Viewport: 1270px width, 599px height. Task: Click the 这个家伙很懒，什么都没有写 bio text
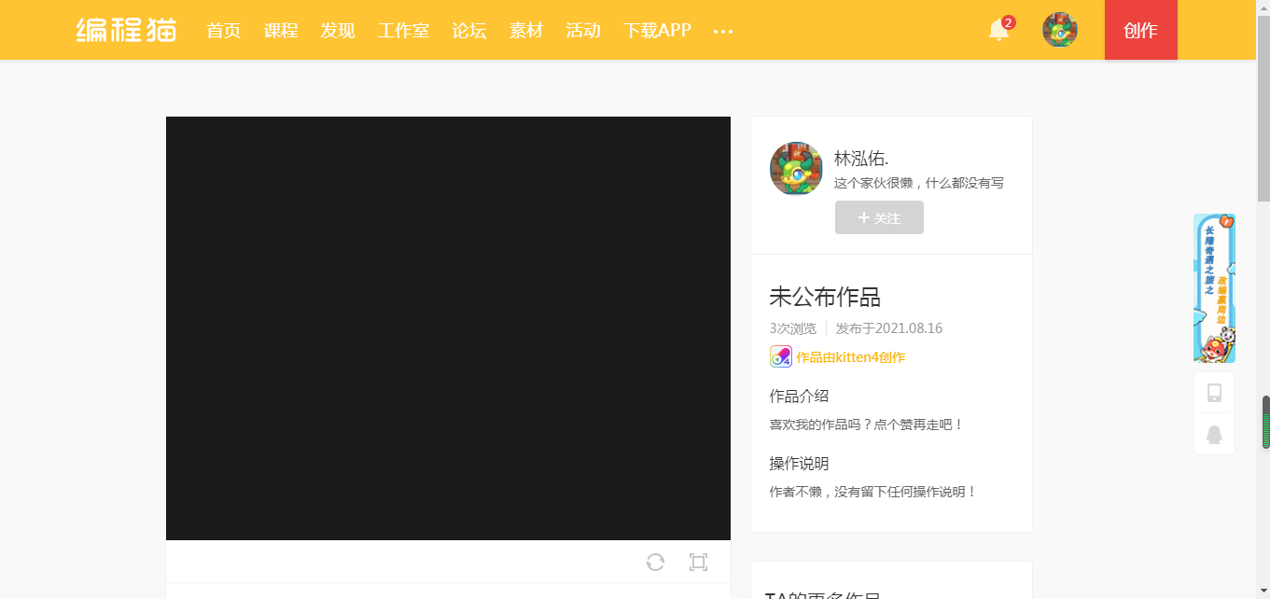(x=919, y=183)
